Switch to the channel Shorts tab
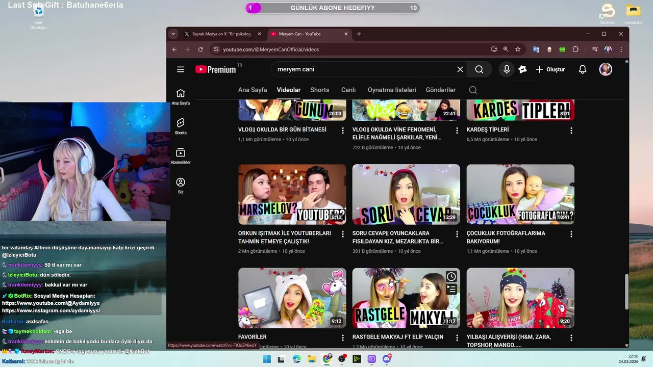The width and height of the screenshot is (653, 367). click(320, 90)
